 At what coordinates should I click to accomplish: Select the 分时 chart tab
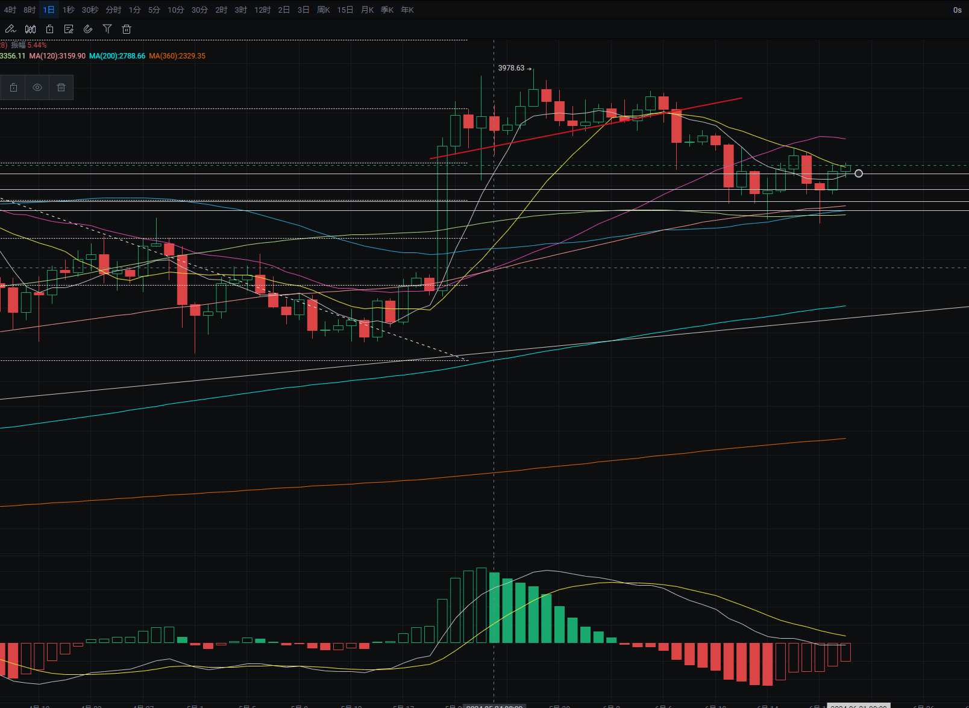tap(113, 10)
